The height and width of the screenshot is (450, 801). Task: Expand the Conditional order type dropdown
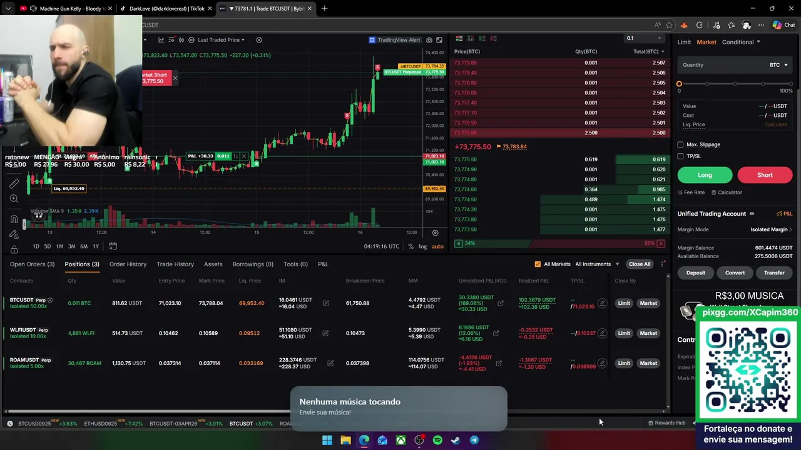tap(741, 42)
